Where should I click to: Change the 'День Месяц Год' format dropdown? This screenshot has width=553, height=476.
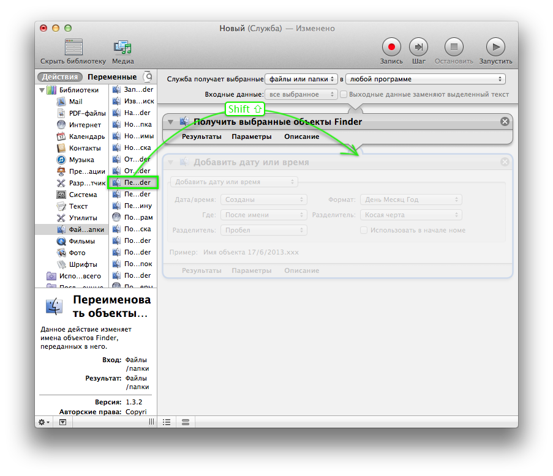411,199
